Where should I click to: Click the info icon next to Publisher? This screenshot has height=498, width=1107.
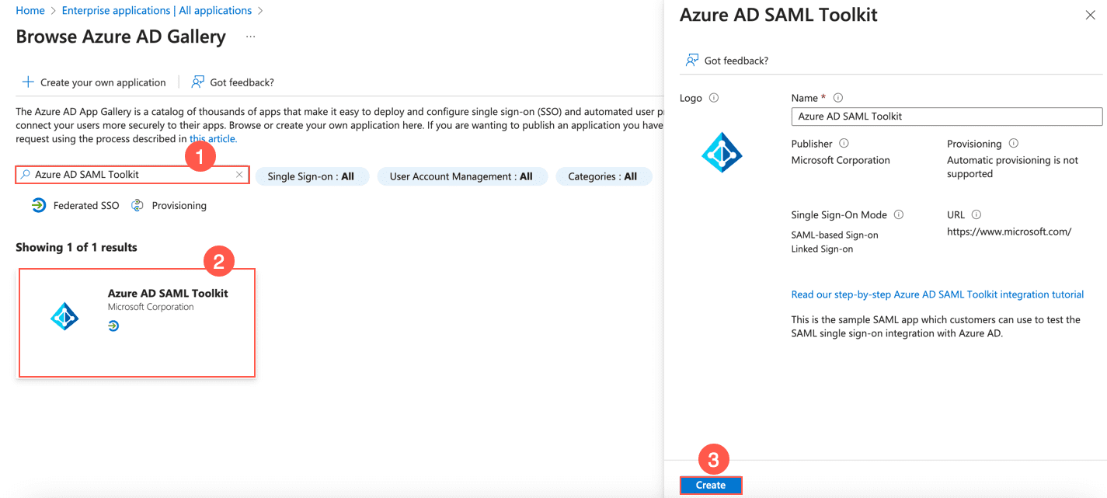click(x=844, y=144)
